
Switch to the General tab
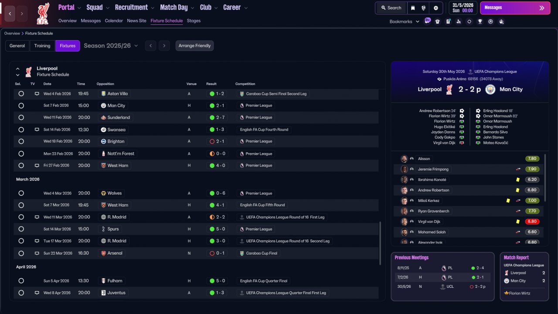click(17, 46)
